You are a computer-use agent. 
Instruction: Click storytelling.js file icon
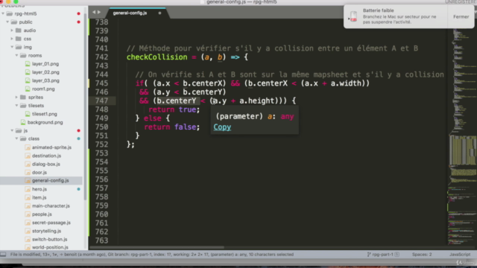point(28,231)
